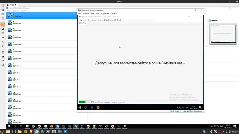Viewport: 239px width, 134px height.
Task: Select virtual machine 16 in the list
Action: click(41, 114)
